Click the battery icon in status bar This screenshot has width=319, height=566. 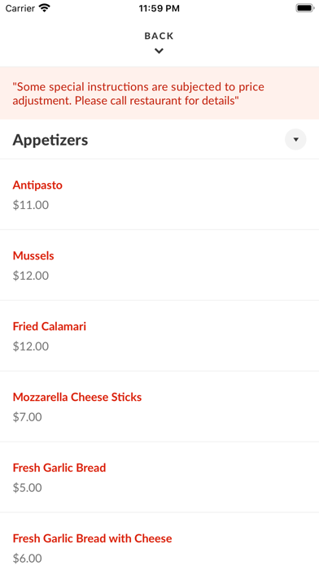(x=305, y=8)
